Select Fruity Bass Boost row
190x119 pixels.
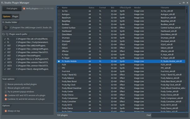[121, 81]
